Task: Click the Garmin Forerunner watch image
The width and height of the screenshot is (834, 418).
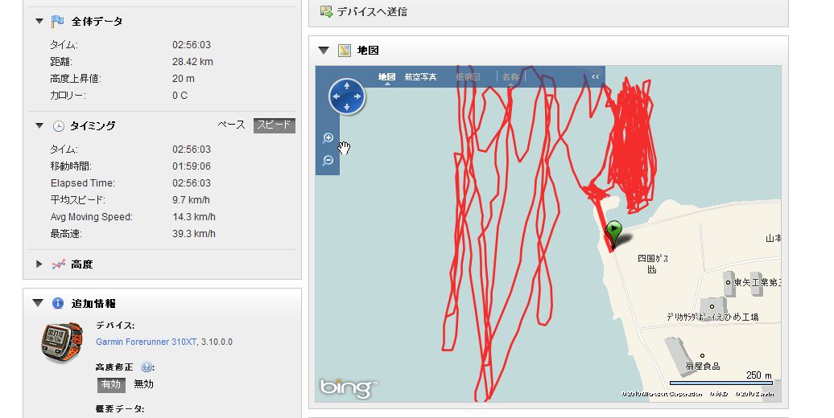Action: pos(62,342)
